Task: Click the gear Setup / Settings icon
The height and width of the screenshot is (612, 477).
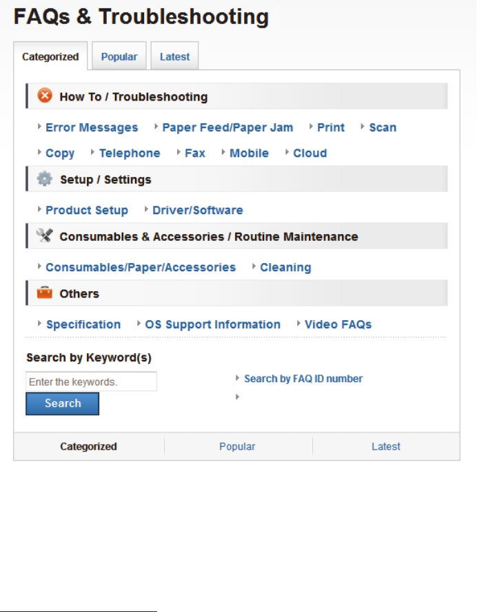Action: [45, 179]
